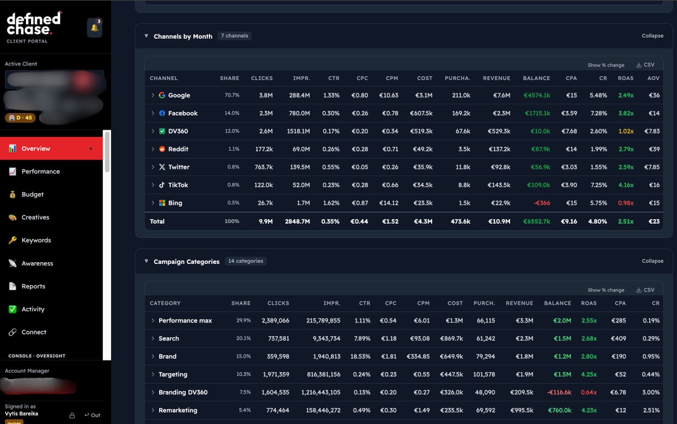The width and height of the screenshot is (677, 424).
Task: Click the Creatives palette icon
Action: 12,218
